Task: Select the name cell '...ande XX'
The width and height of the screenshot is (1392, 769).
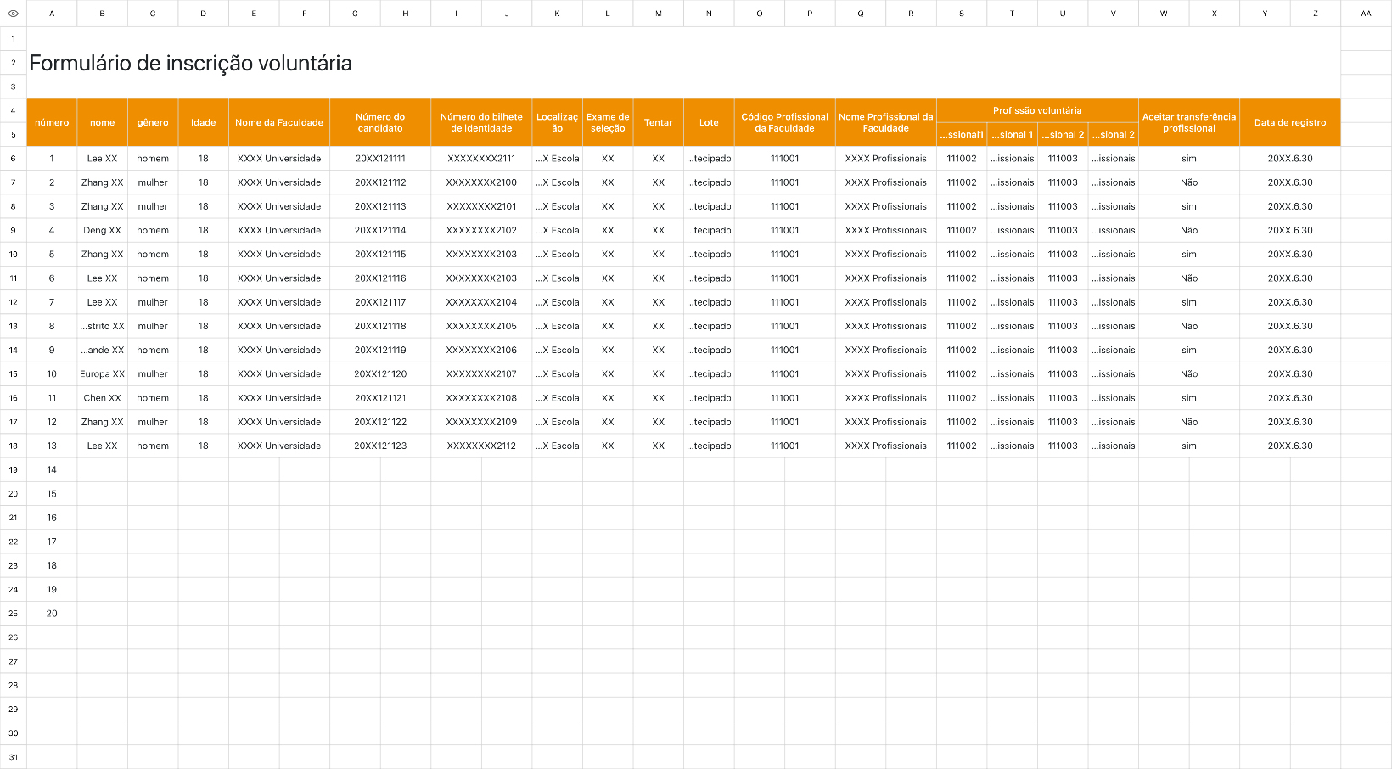Action: point(103,351)
